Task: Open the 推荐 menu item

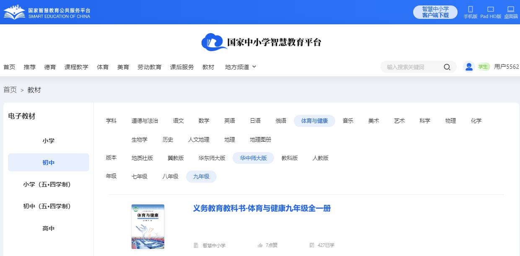Action: click(30, 67)
